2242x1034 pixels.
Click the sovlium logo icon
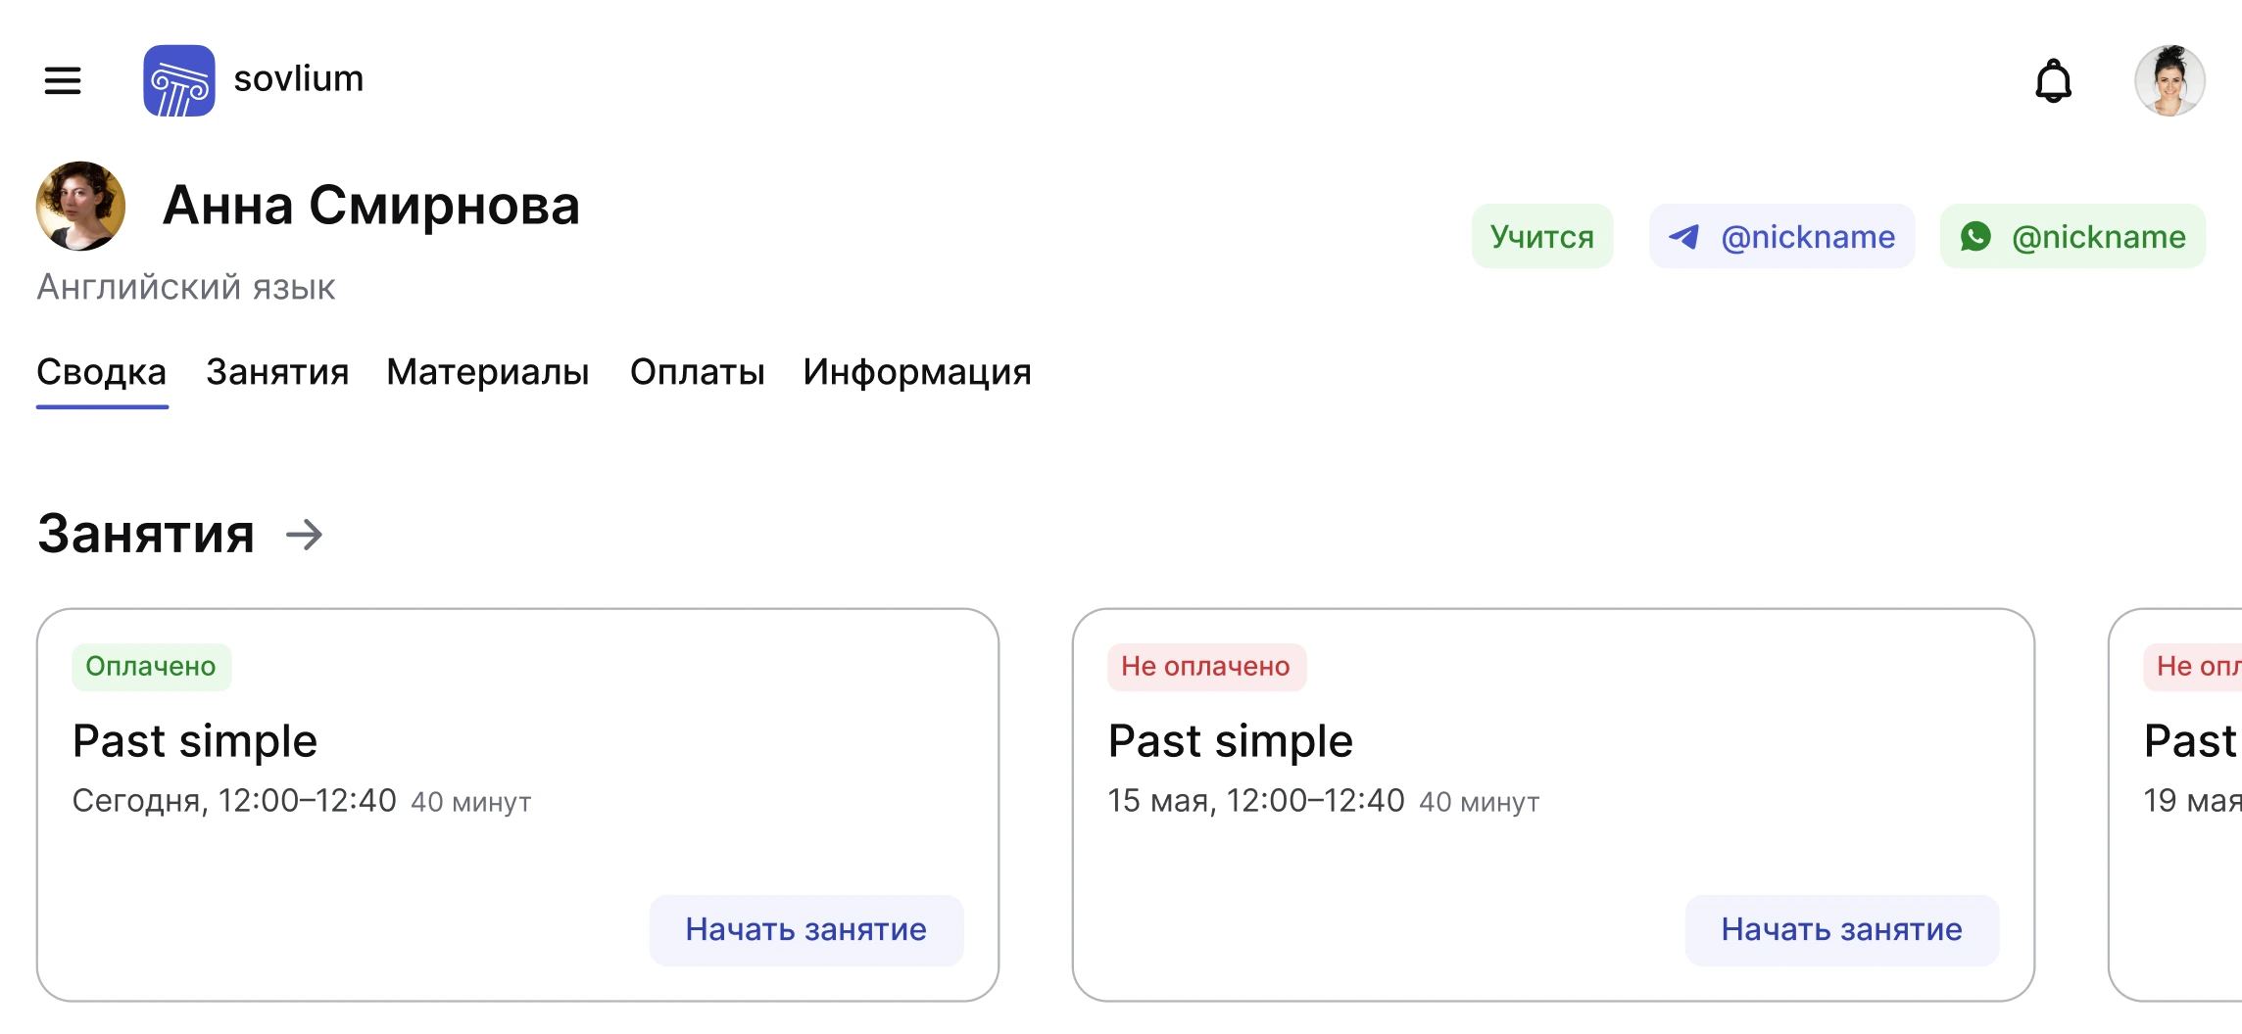tap(179, 80)
